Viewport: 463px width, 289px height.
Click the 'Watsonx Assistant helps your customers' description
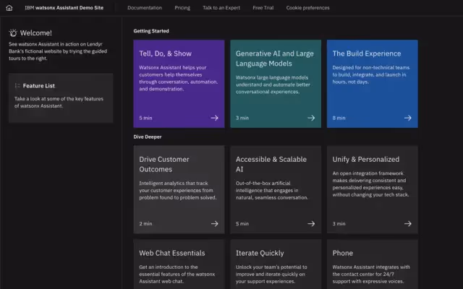point(179,78)
